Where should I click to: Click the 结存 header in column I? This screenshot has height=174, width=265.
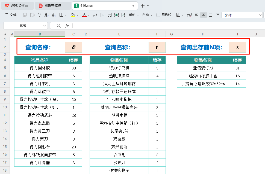coord(237,60)
